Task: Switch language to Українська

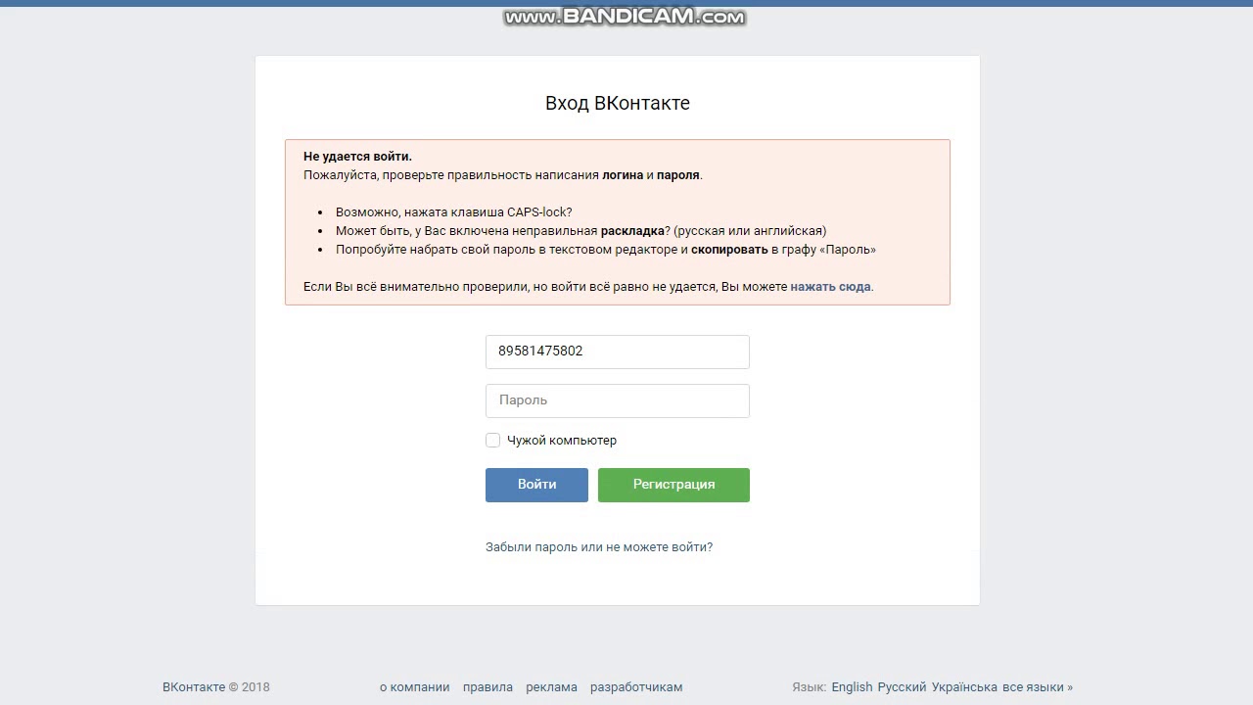Action: click(964, 687)
